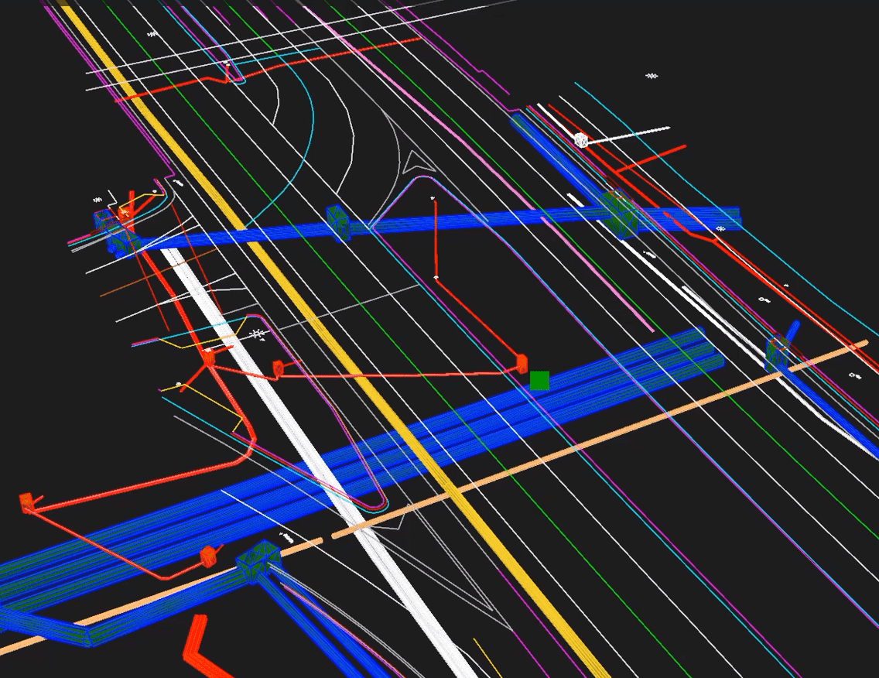This screenshot has width=879, height=678.
Task: Click the small white symbol at top right
Action: [652, 76]
